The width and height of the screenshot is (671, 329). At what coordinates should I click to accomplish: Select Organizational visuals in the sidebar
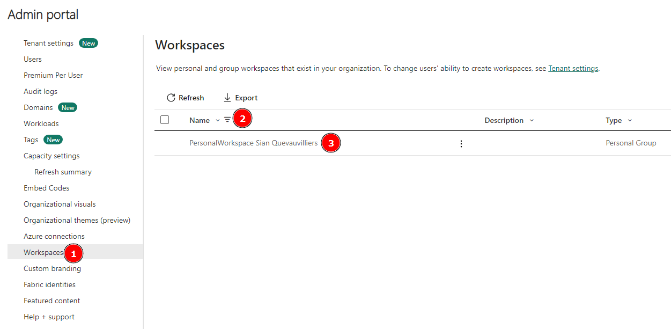pos(59,204)
